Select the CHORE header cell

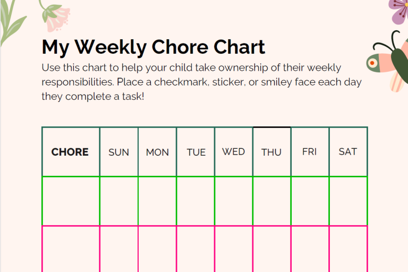(x=71, y=152)
